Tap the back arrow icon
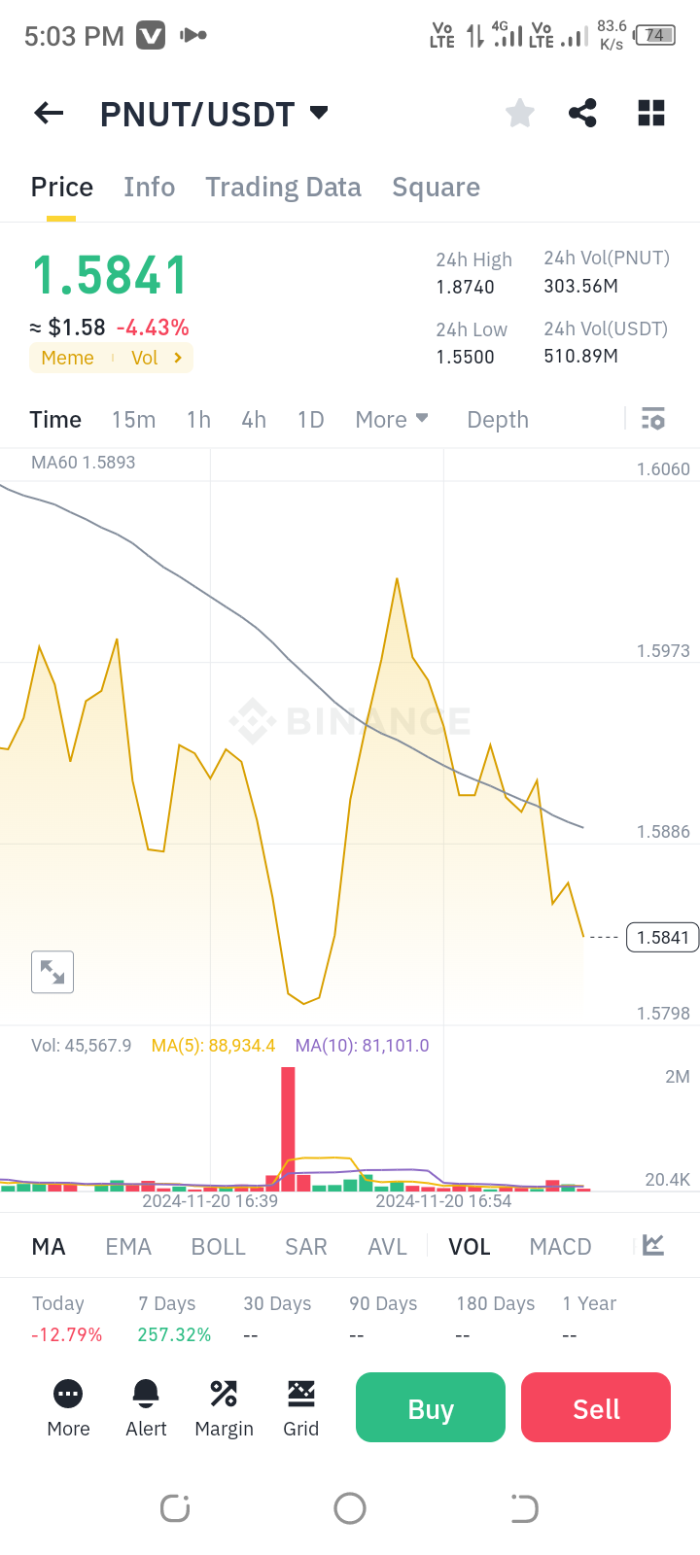Screen dimensions: 700x1555 pos(49,114)
